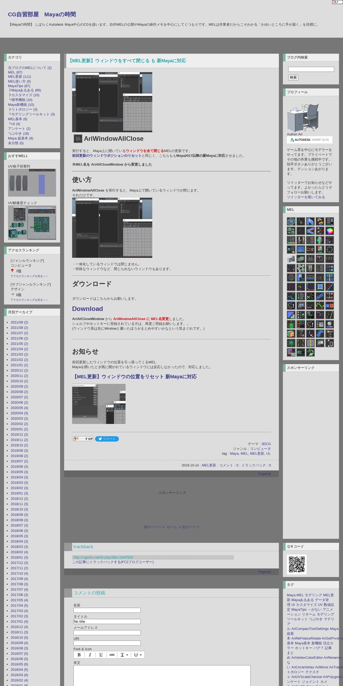Open the blue and red squares MEL icon
The height and width of the screenshot is (686, 343).
[x=330, y=306]
